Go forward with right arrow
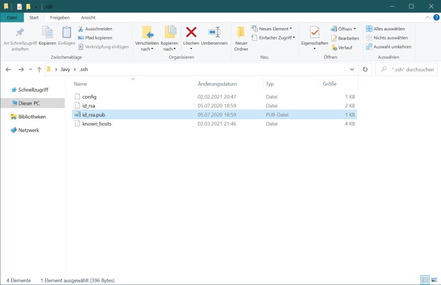The height and width of the screenshot is (285, 441). click(x=21, y=69)
